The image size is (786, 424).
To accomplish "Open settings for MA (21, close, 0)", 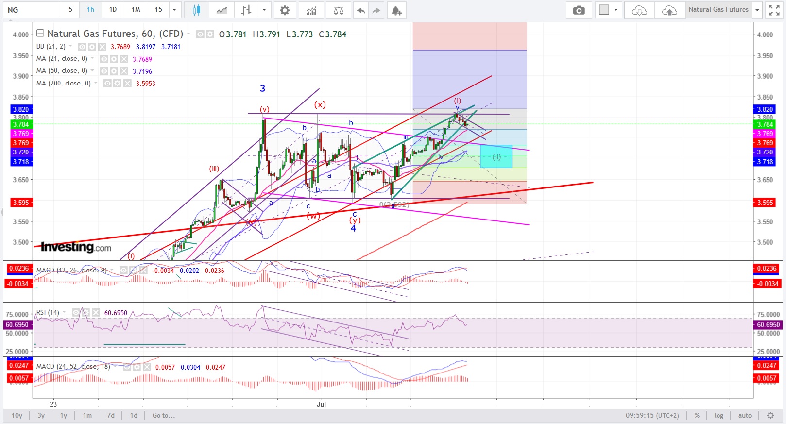I will [114, 59].
